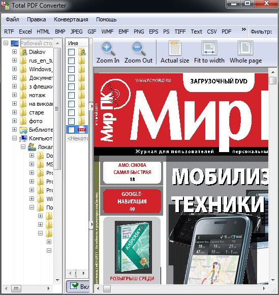Viewport: 279px width, 295px height.
Task: Tick the checkbox next to the PDF file
Action: [x=71, y=130]
